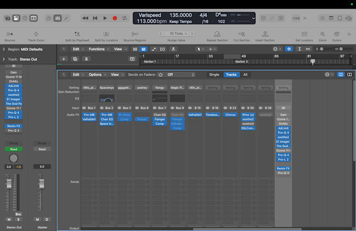Expand the Track Stereo Out disclosure

click(x=4, y=59)
